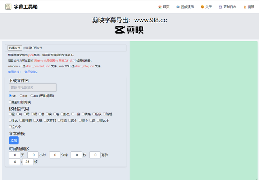
Task: Tick the 这样的 removal checkbox
Action: click(45, 120)
